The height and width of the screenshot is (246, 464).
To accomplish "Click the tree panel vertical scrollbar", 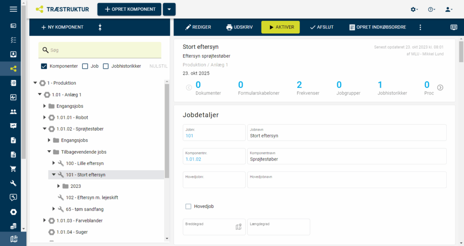I will (x=167, y=131).
